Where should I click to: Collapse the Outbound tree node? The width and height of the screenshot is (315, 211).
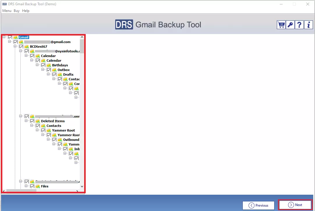(48, 139)
